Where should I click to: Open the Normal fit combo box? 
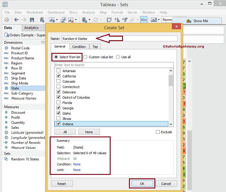click(167, 20)
